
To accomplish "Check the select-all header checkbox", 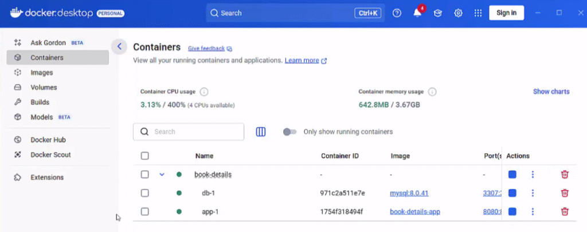I will tap(145, 156).
